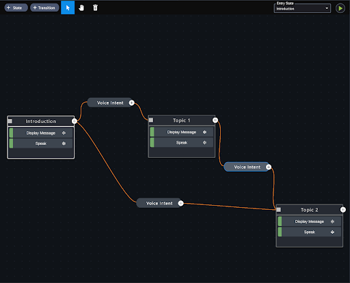Toggle the square checkbox on Topic 1 state
Image resolution: width=350 pixels, height=283 pixels.
(151, 120)
